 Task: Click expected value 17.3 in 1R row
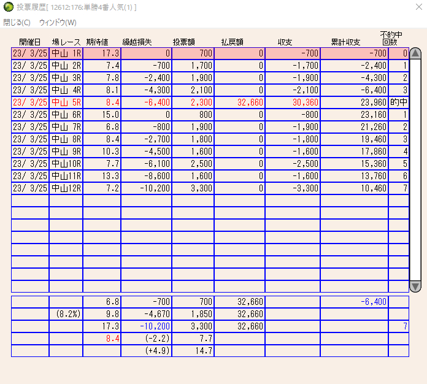tap(102, 53)
